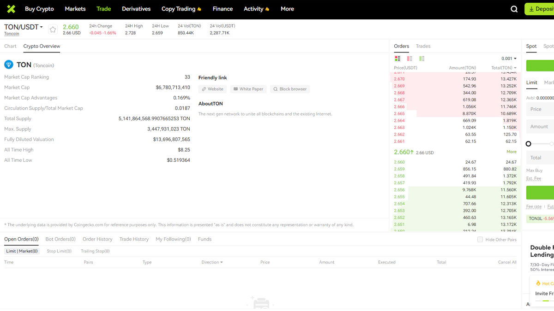Switch to the Chart tab
The image size is (554, 311).
click(10, 46)
